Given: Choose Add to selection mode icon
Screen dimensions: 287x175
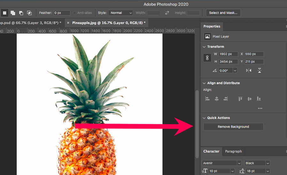Looking at the screenshot, I should pos(13,13).
